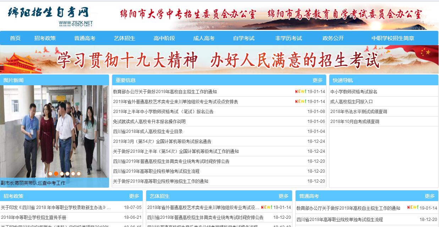The image size is (439, 227).
Task: Open 2018年中等职业学校招生宣传手册 link
Action: coord(34,217)
